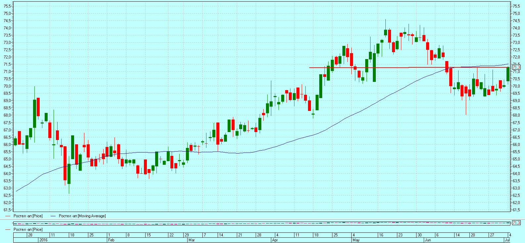Click the '23' date label in May
The width and height of the screenshot is (525, 243).
(400, 235)
